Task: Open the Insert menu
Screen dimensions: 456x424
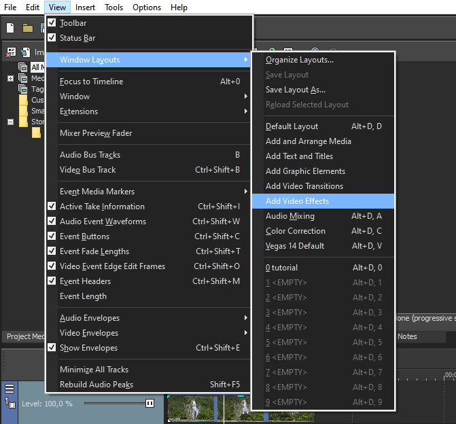Action: (85, 7)
